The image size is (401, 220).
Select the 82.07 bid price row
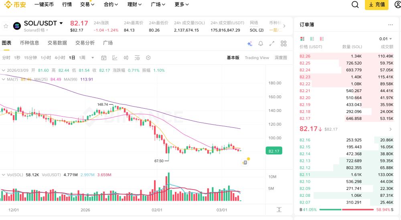click(346, 202)
